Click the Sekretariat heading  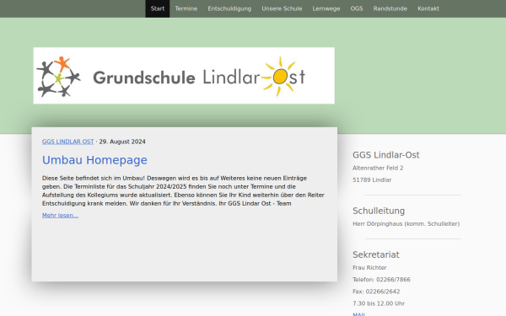tap(376, 254)
